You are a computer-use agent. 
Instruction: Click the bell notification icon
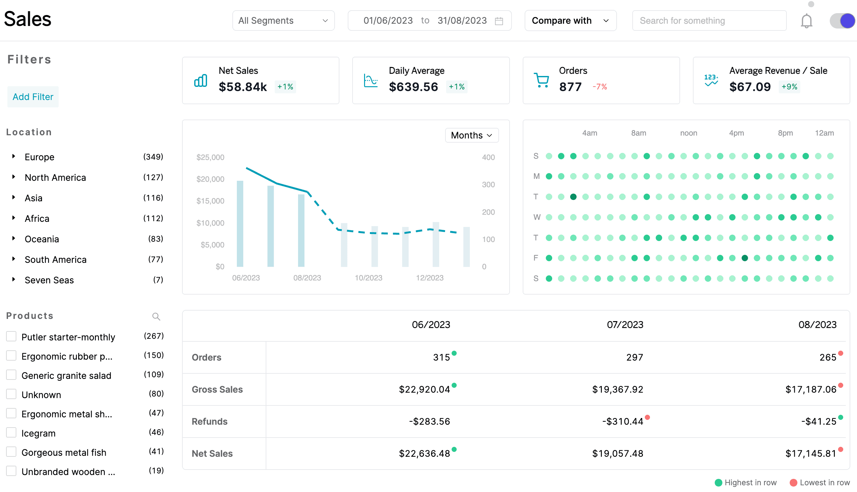tap(806, 20)
